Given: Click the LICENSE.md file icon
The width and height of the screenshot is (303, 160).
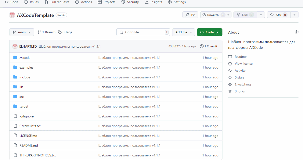Looking at the screenshot, I should pos(15,136).
